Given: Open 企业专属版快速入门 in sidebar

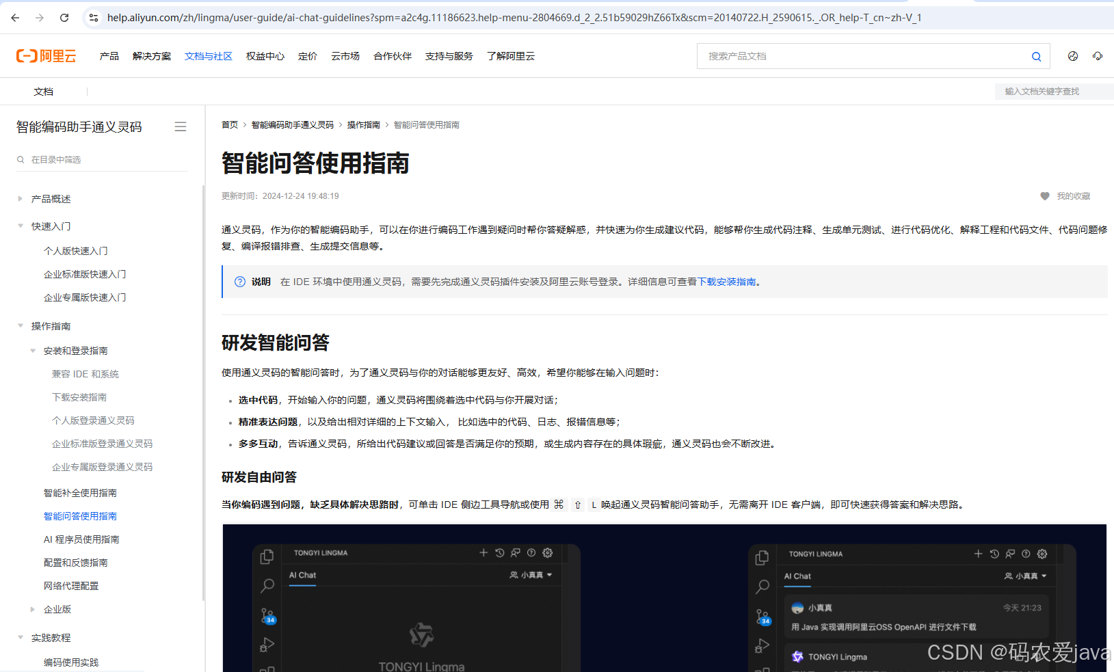Looking at the screenshot, I should tap(85, 297).
